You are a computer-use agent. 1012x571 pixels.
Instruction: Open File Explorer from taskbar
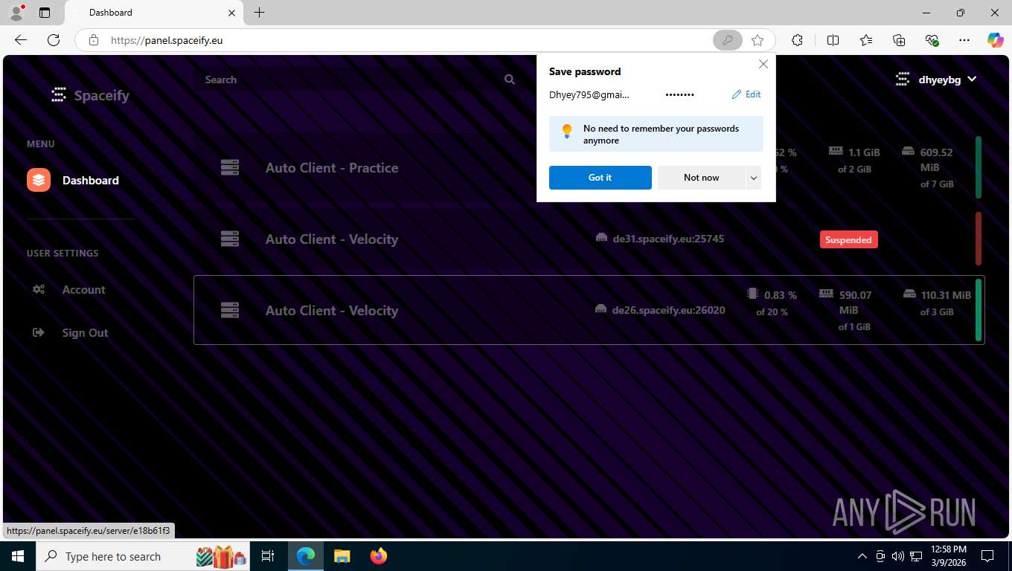coord(342,556)
